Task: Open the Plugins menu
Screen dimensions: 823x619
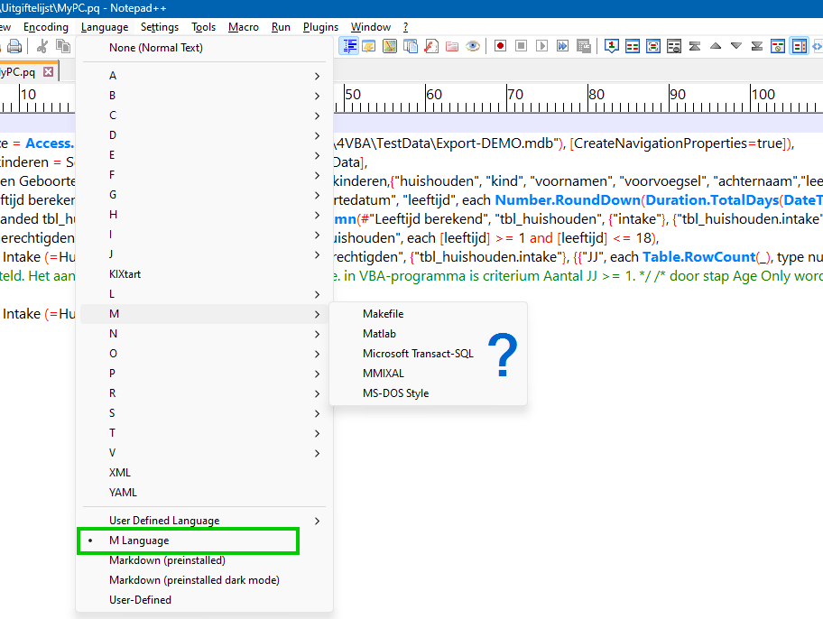Action: (x=320, y=26)
